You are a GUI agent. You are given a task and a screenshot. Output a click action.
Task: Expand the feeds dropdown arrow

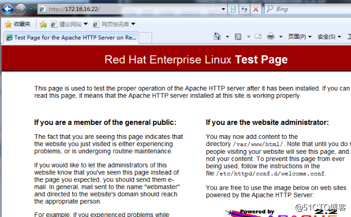point(248,37)
